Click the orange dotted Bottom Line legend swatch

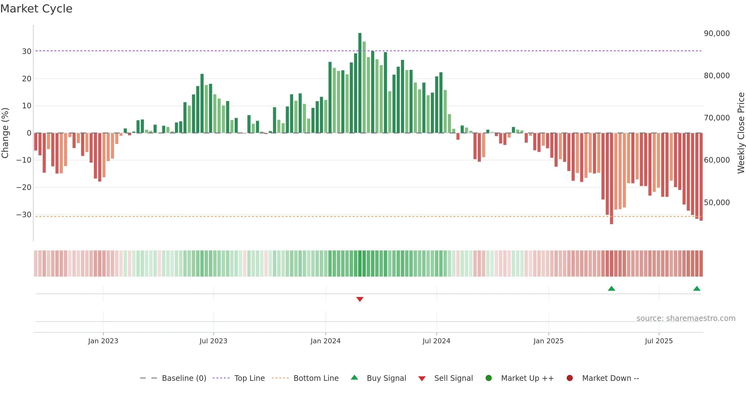[280, 378]
